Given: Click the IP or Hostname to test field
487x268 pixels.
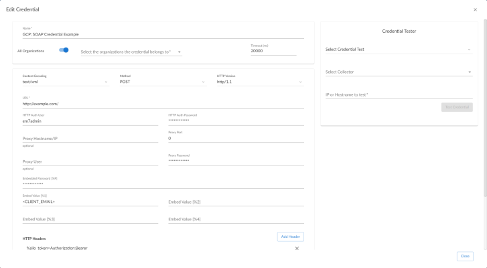Looking at the screenshot, I should [x=398, y=94].
